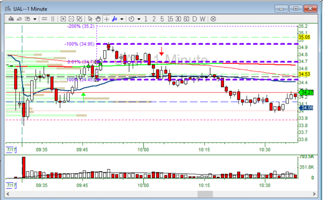Click the candlestick chart type icon
323x200 pixels.
pyautogui.click(x=11, y=19)
